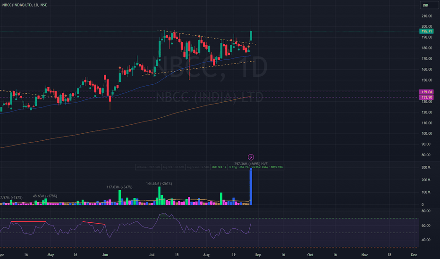Click the latest green breakout candle

coord(251,36)
